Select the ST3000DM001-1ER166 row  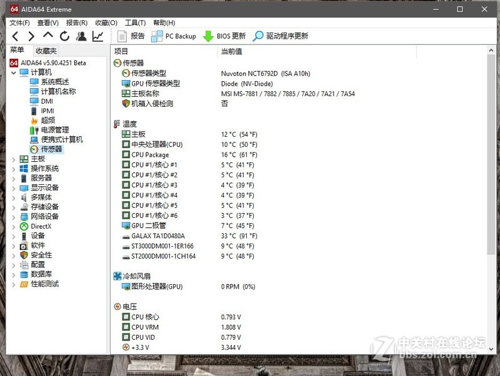pos(188,246)
